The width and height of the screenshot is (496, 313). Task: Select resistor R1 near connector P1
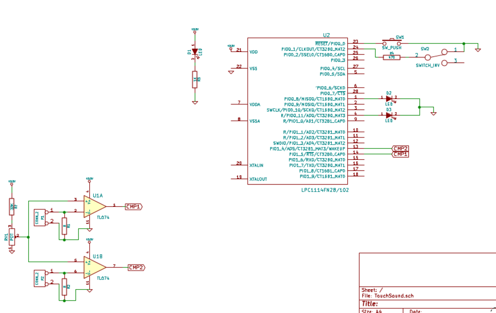coord(64,226)
